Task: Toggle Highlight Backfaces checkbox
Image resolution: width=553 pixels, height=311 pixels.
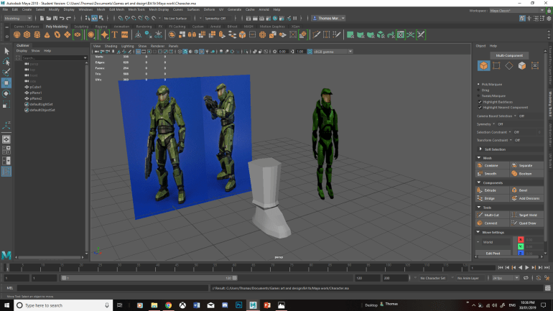Action: point(480,101)
